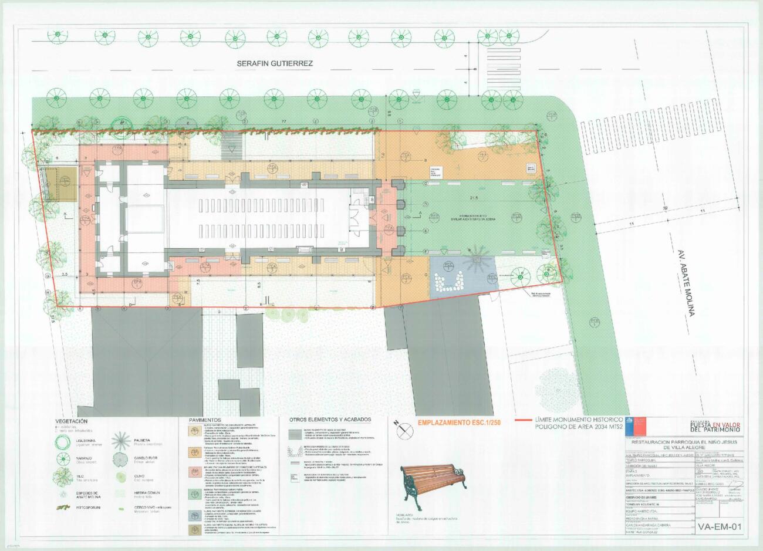Select the Palmera symbol in vegetation legend
The image size is (763, 551).
(122, 440)
